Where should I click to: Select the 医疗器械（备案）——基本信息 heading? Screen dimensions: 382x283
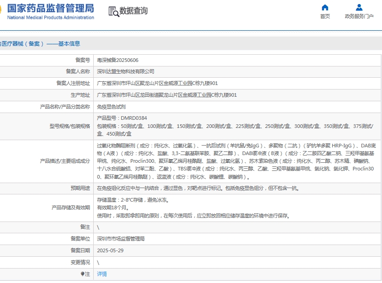[40, 44]
